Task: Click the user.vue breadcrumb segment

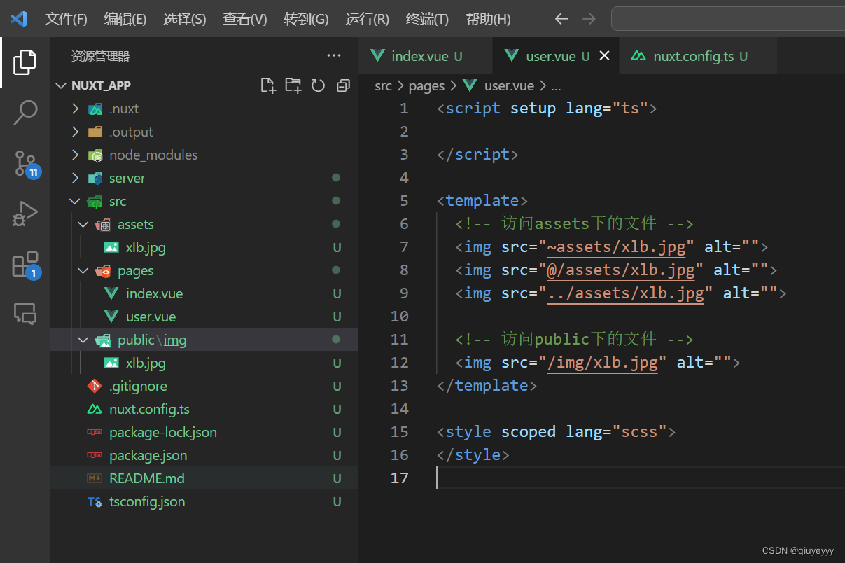Action: pyautogui.click(x=509, y=85)
